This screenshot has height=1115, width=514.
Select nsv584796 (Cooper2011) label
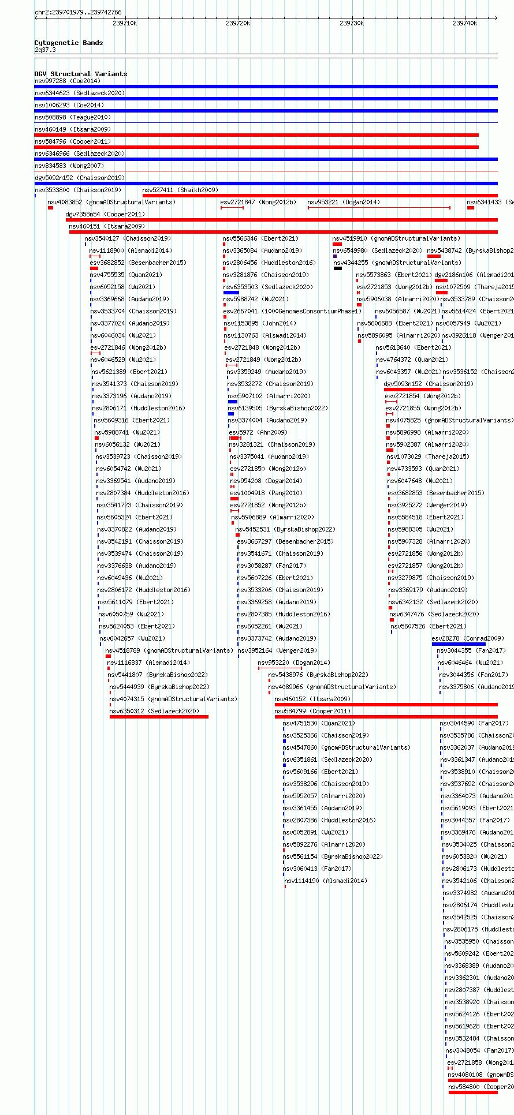(x=72, y=141)
